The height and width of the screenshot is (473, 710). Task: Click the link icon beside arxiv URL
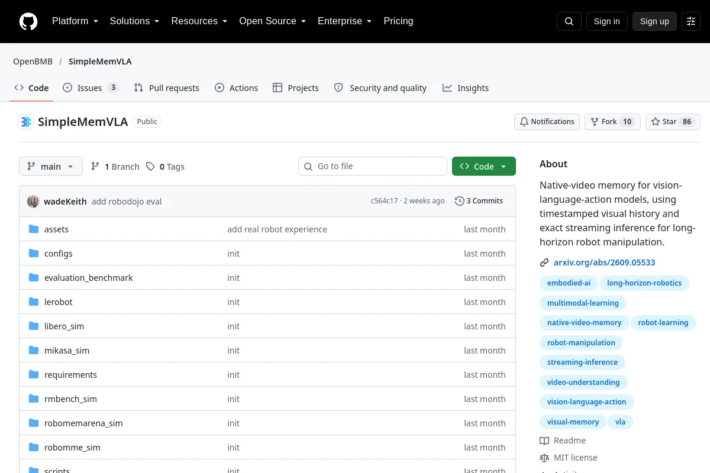click(544, 263)
